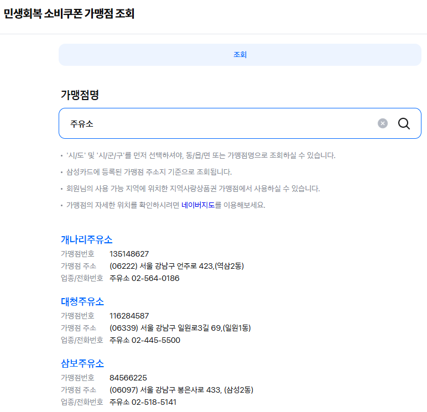Select merchant number 116284587

129,316
